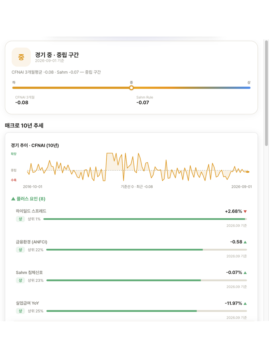Click the 기준선 0 · 최근 -0.08 caption
This screenshot has width=269, height=358.
click(x=137, y=187)
